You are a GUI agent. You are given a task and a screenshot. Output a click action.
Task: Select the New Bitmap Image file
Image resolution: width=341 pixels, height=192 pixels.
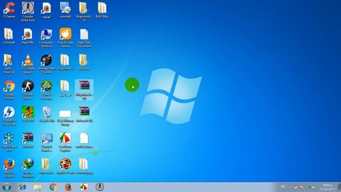point(65,118)
